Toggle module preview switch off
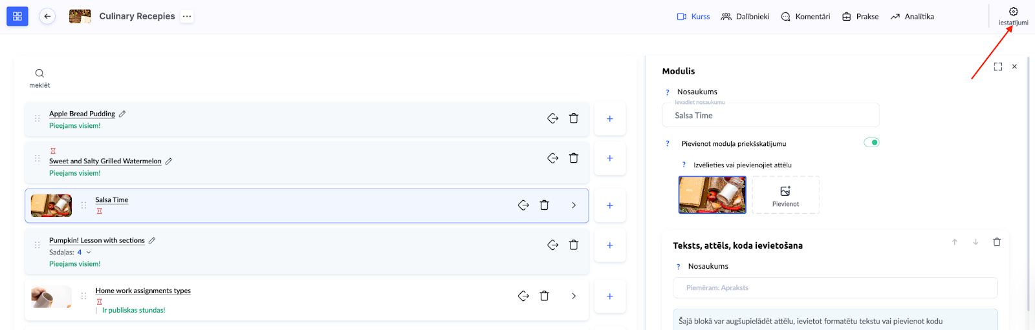The height and width of the screenshot is (330, 1035). pos(871,143)
